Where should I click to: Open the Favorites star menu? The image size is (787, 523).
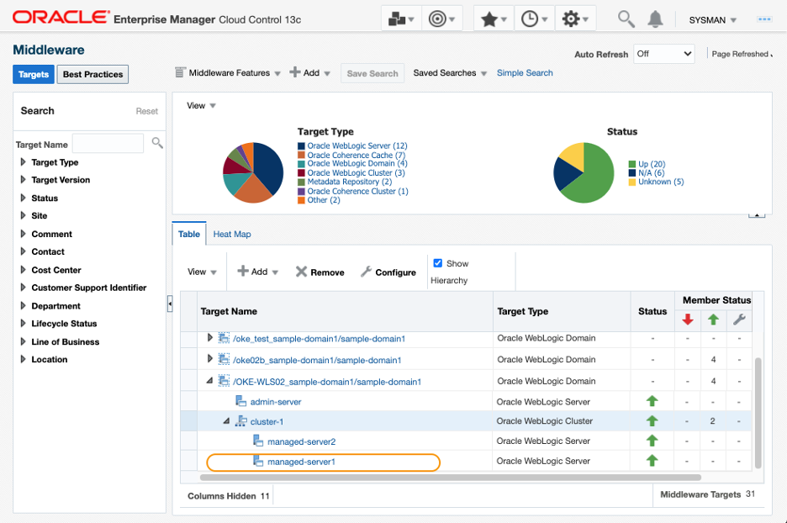tap(494, 19)
